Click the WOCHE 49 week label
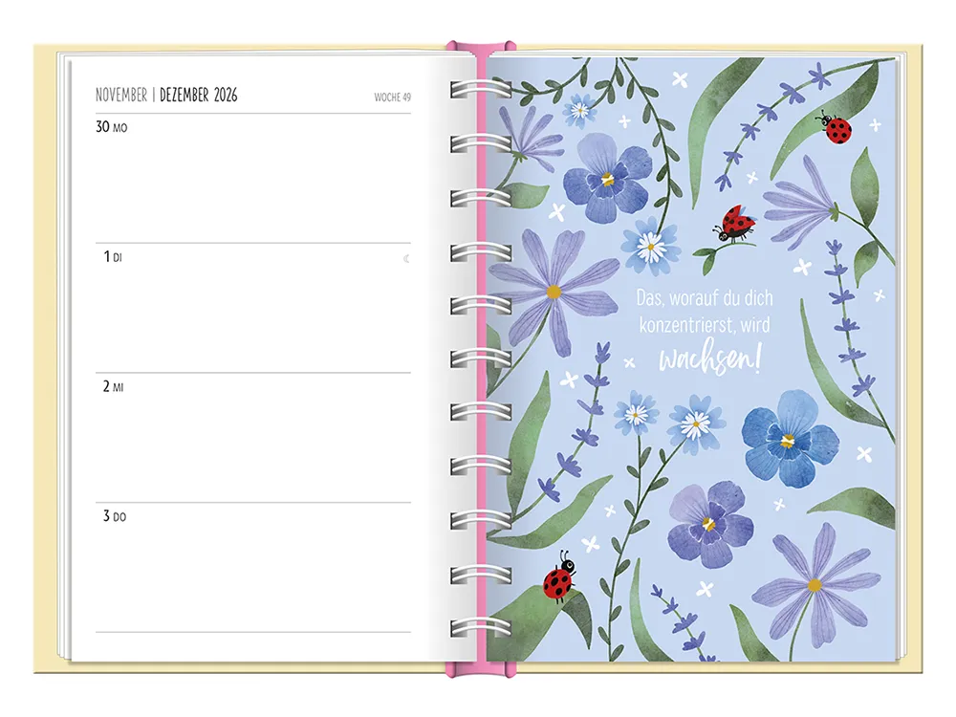 coord(391,97)
